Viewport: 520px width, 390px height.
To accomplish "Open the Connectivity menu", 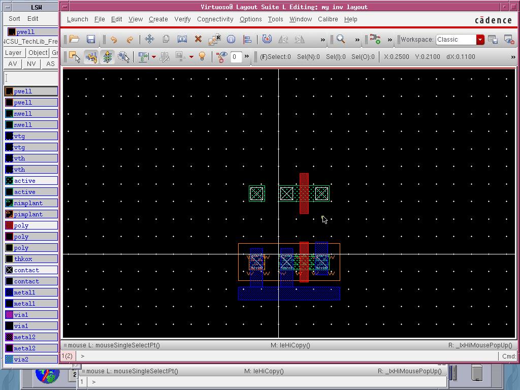I will (215, 19).
